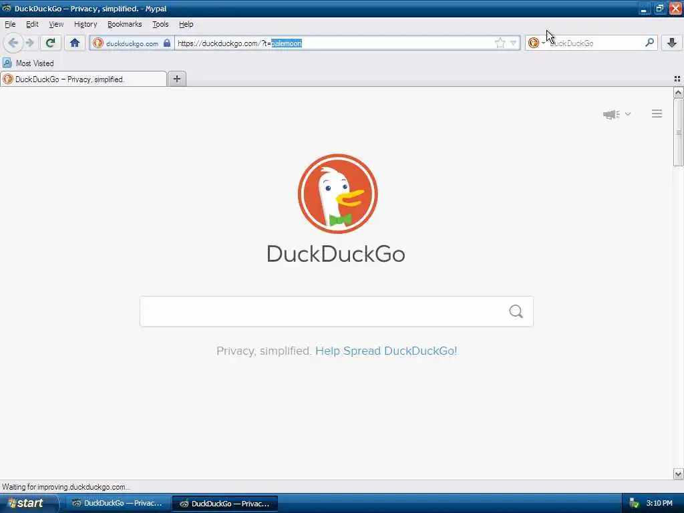Select the DuckDuckGo — Privacy, simplified tab
The image size is (684, 513).
tap(83, 79)
